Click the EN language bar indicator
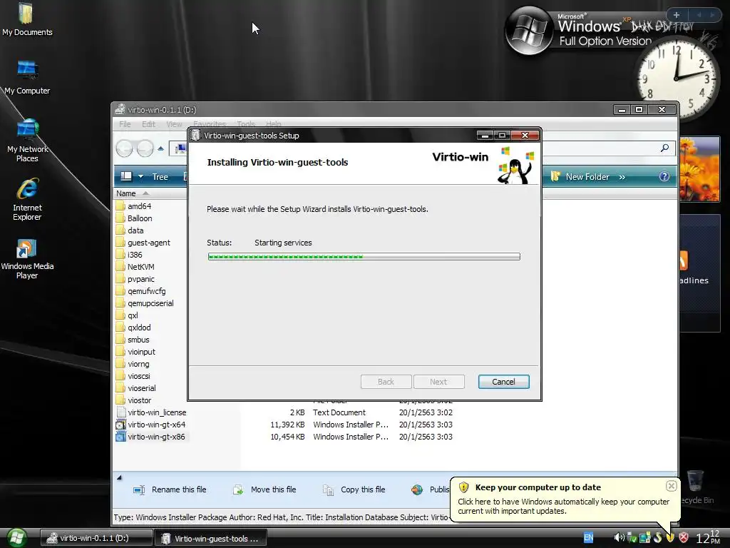Viewport: 730px width, 548px height. (x=588, y=538)
